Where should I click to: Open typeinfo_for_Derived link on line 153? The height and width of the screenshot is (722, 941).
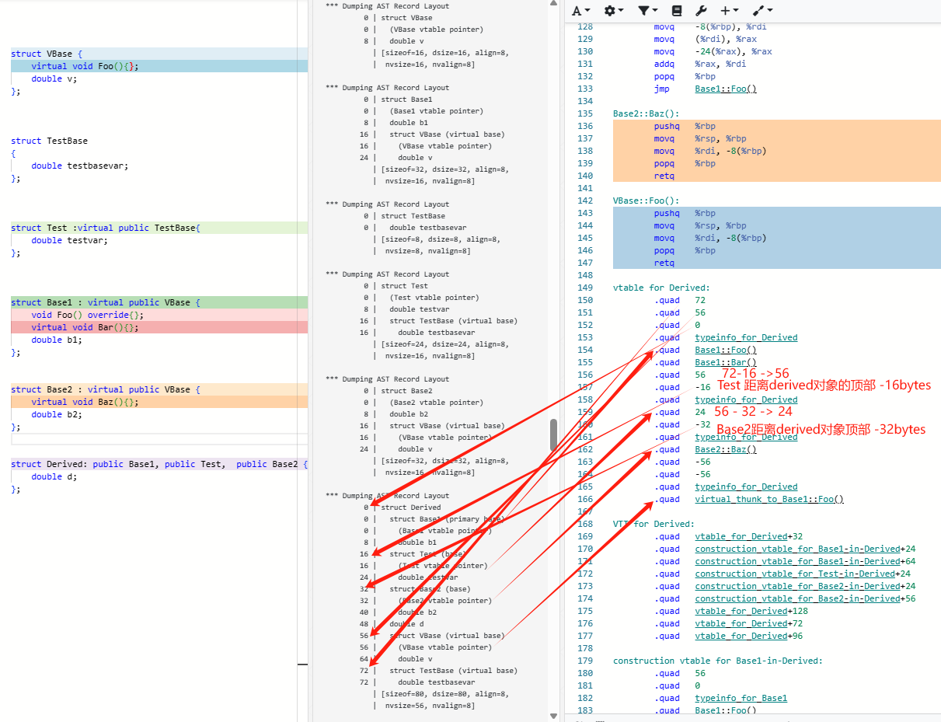tap(746, 337)
